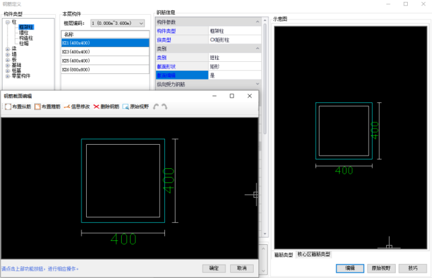This screenshot has height=278, width=432.
Task: Click the 确定 button
Action: pyautogui.click(x=213, y=268)
